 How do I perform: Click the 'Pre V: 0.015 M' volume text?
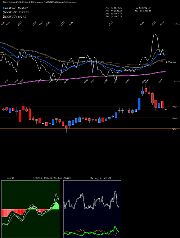tap(143, 11)
